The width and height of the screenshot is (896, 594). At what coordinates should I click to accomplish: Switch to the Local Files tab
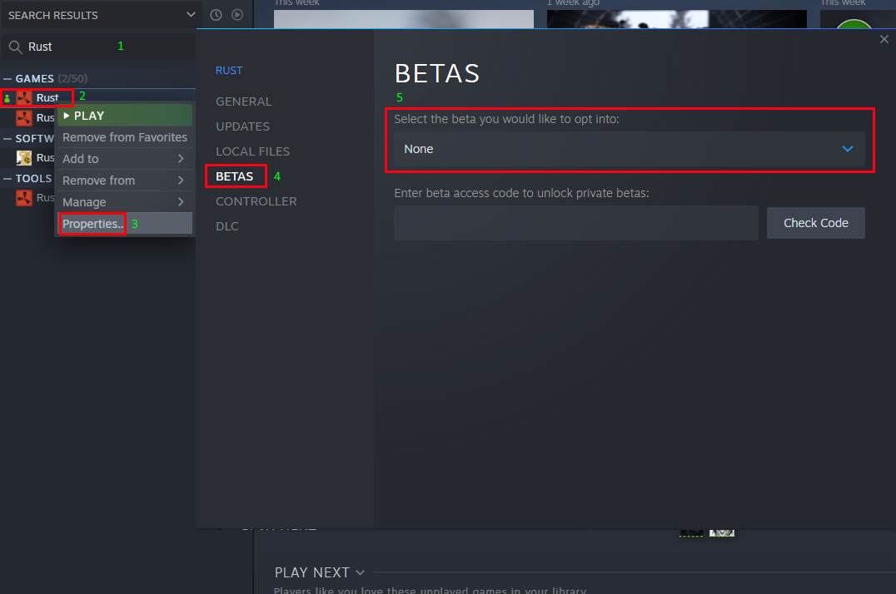point(252,151)
